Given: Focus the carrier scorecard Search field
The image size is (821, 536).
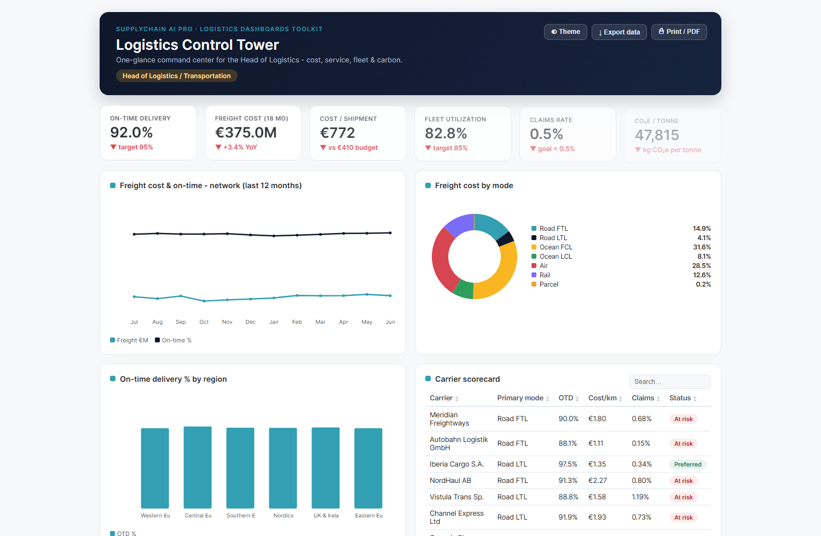Looking at the screenshot, I should point(669,382).
